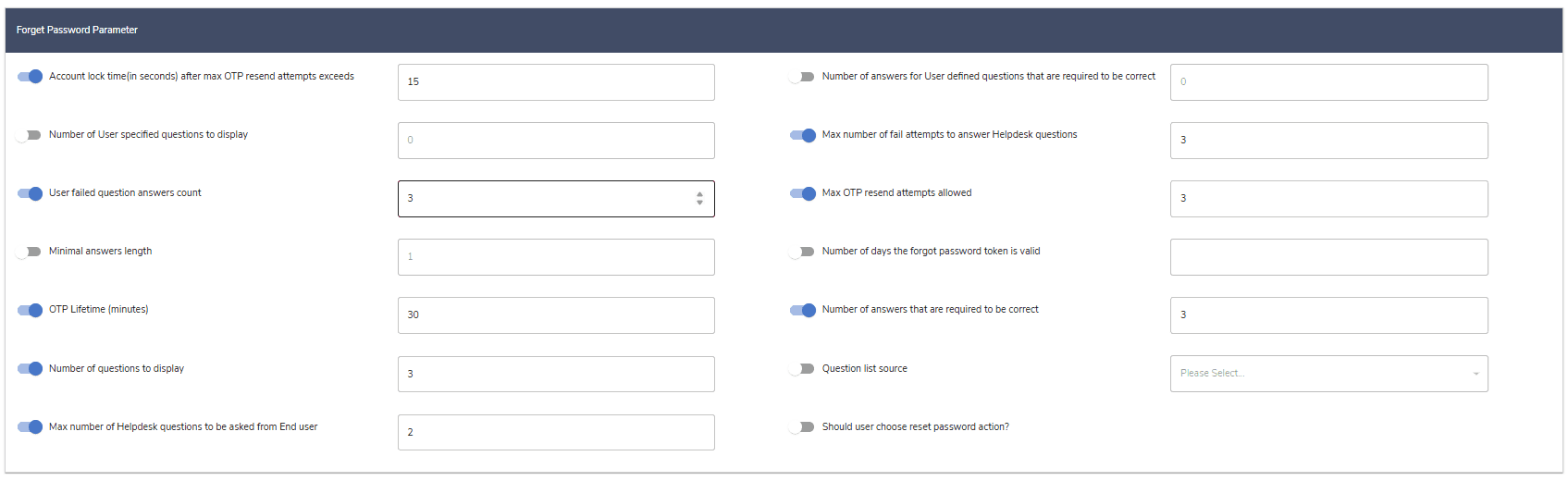
Task: Enable Number of User specified questions toggle
Action: pos(29,135)
